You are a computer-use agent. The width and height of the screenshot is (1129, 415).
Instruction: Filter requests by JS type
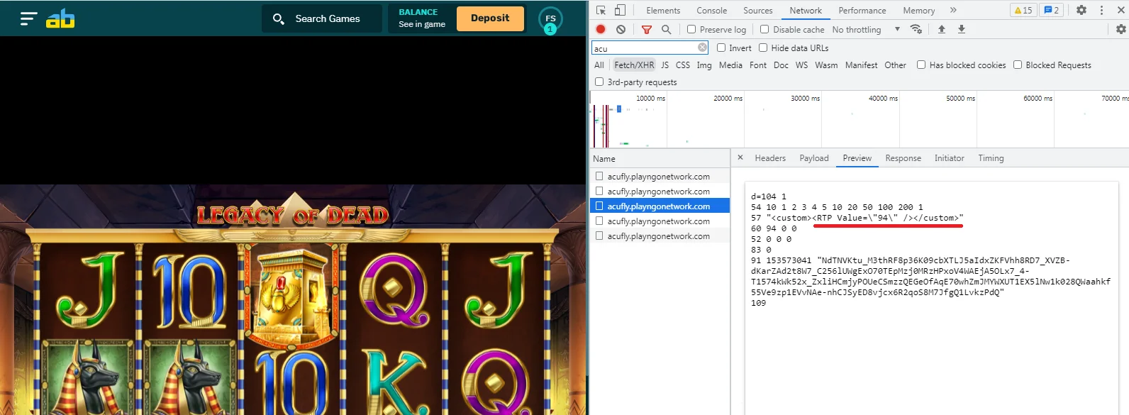(x=664, y=65)
